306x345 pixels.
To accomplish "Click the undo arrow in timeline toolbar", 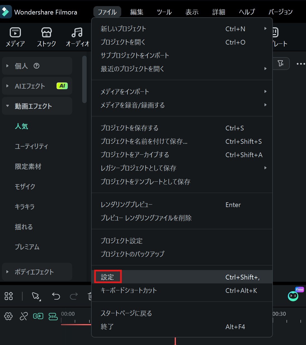I will coord(56,296).
